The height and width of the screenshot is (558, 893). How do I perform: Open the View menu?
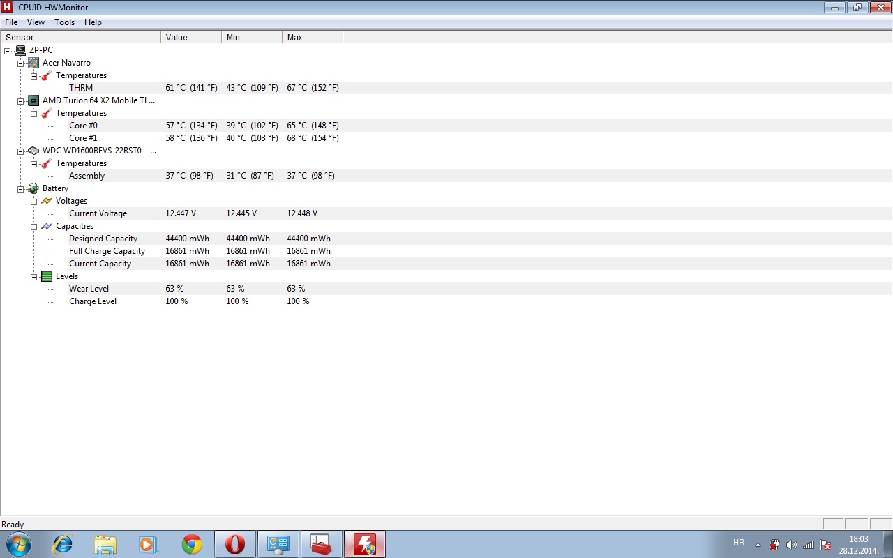click(36, 22)
